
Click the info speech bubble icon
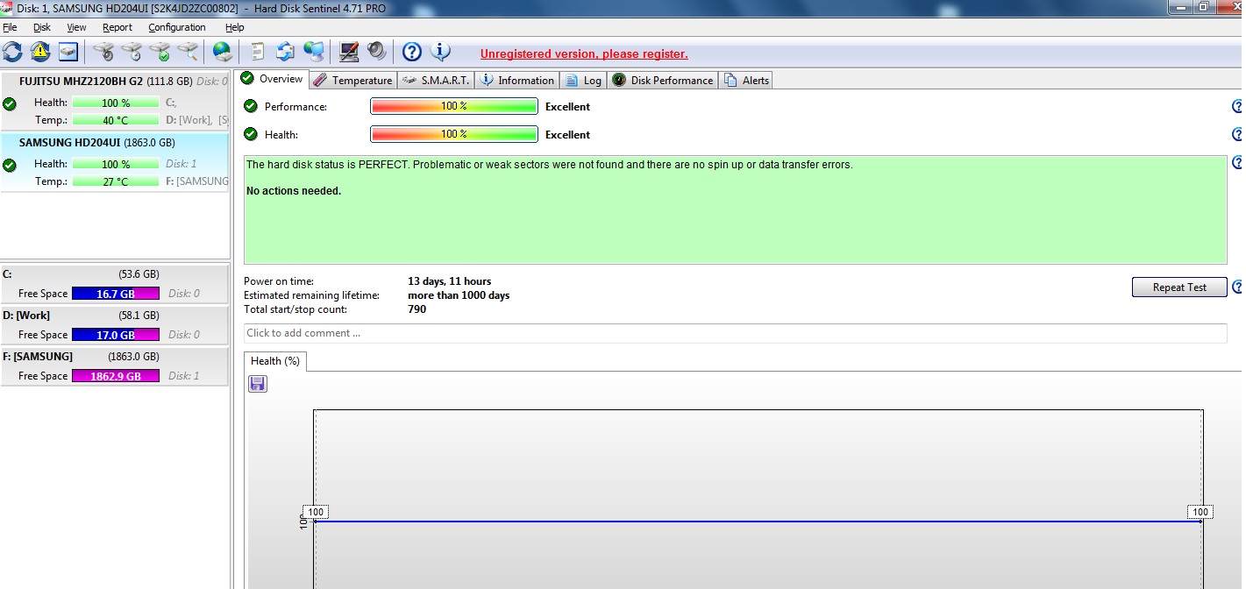tap(440, 52)
